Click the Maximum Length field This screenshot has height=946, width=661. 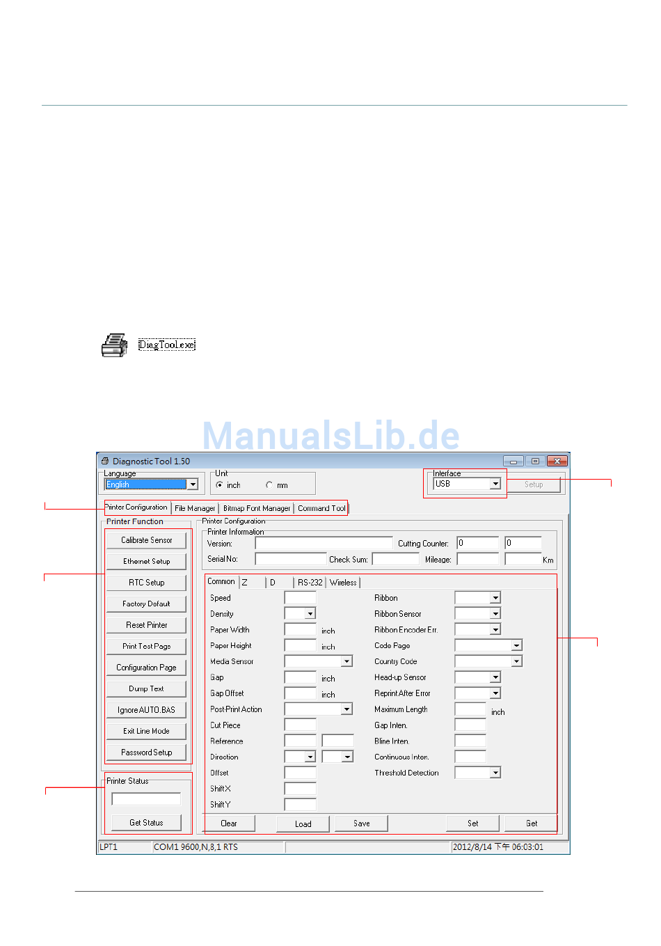click(x=470, y=709)
